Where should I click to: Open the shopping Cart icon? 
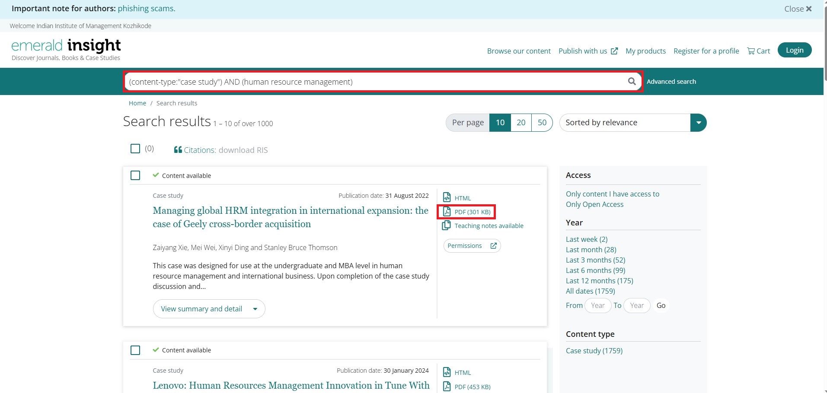(x=751, y=51)
